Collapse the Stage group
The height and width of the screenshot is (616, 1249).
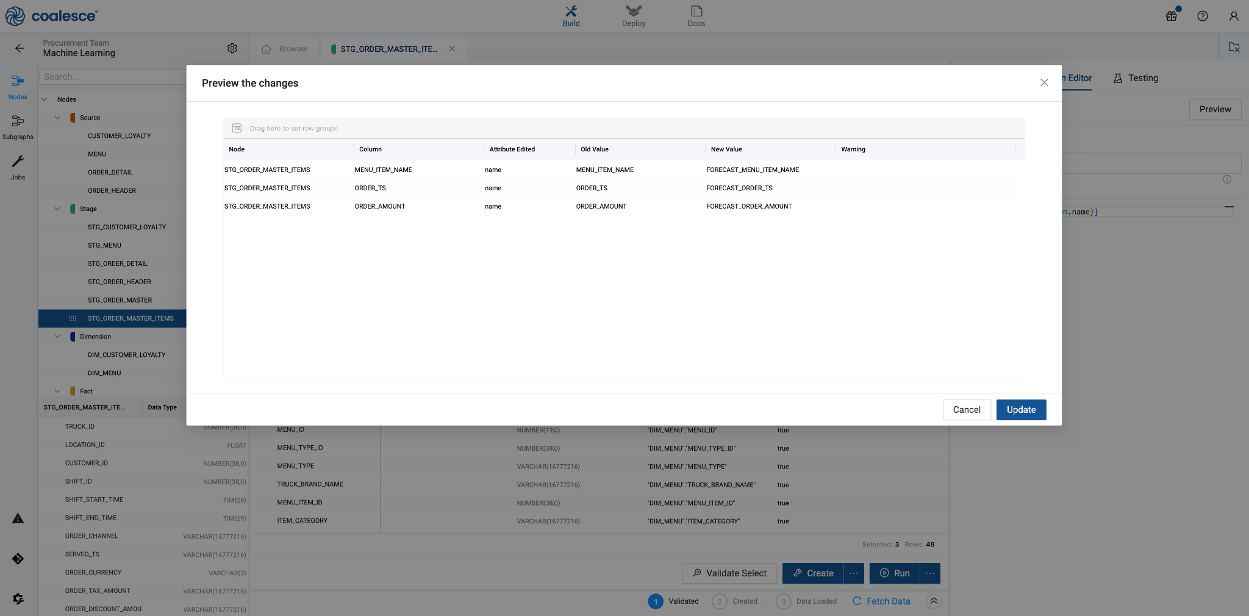coord(57,209)
